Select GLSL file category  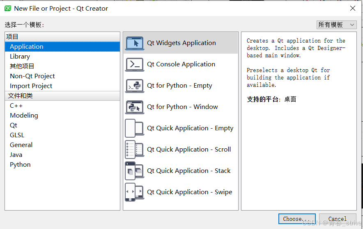pos(62,135)
